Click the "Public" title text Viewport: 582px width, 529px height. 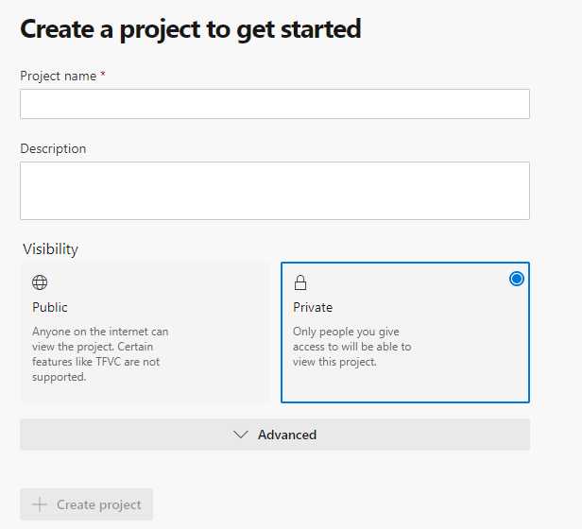pos(50,307)
